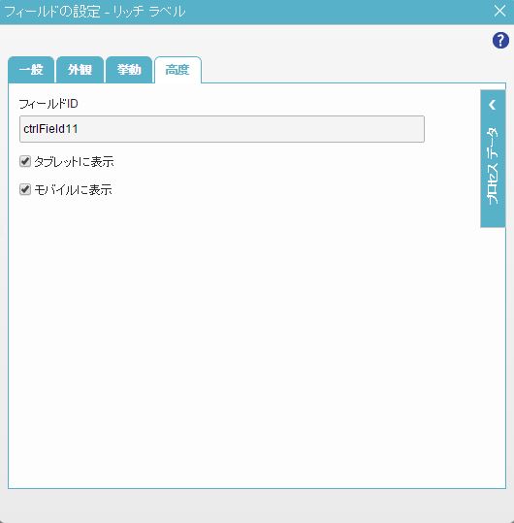Click the ctrlField11 text in the field

coord(50,129)
